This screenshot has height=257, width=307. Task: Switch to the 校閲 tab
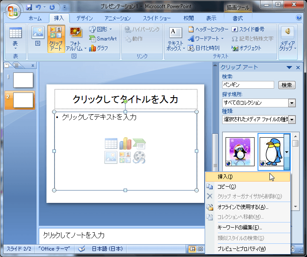click(189, 18)
